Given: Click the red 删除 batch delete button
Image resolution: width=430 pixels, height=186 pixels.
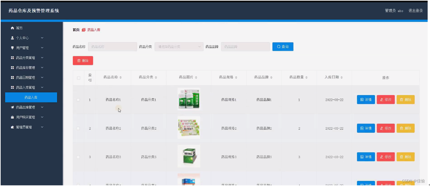Looking at the screenshot, I should coord(83,60).
